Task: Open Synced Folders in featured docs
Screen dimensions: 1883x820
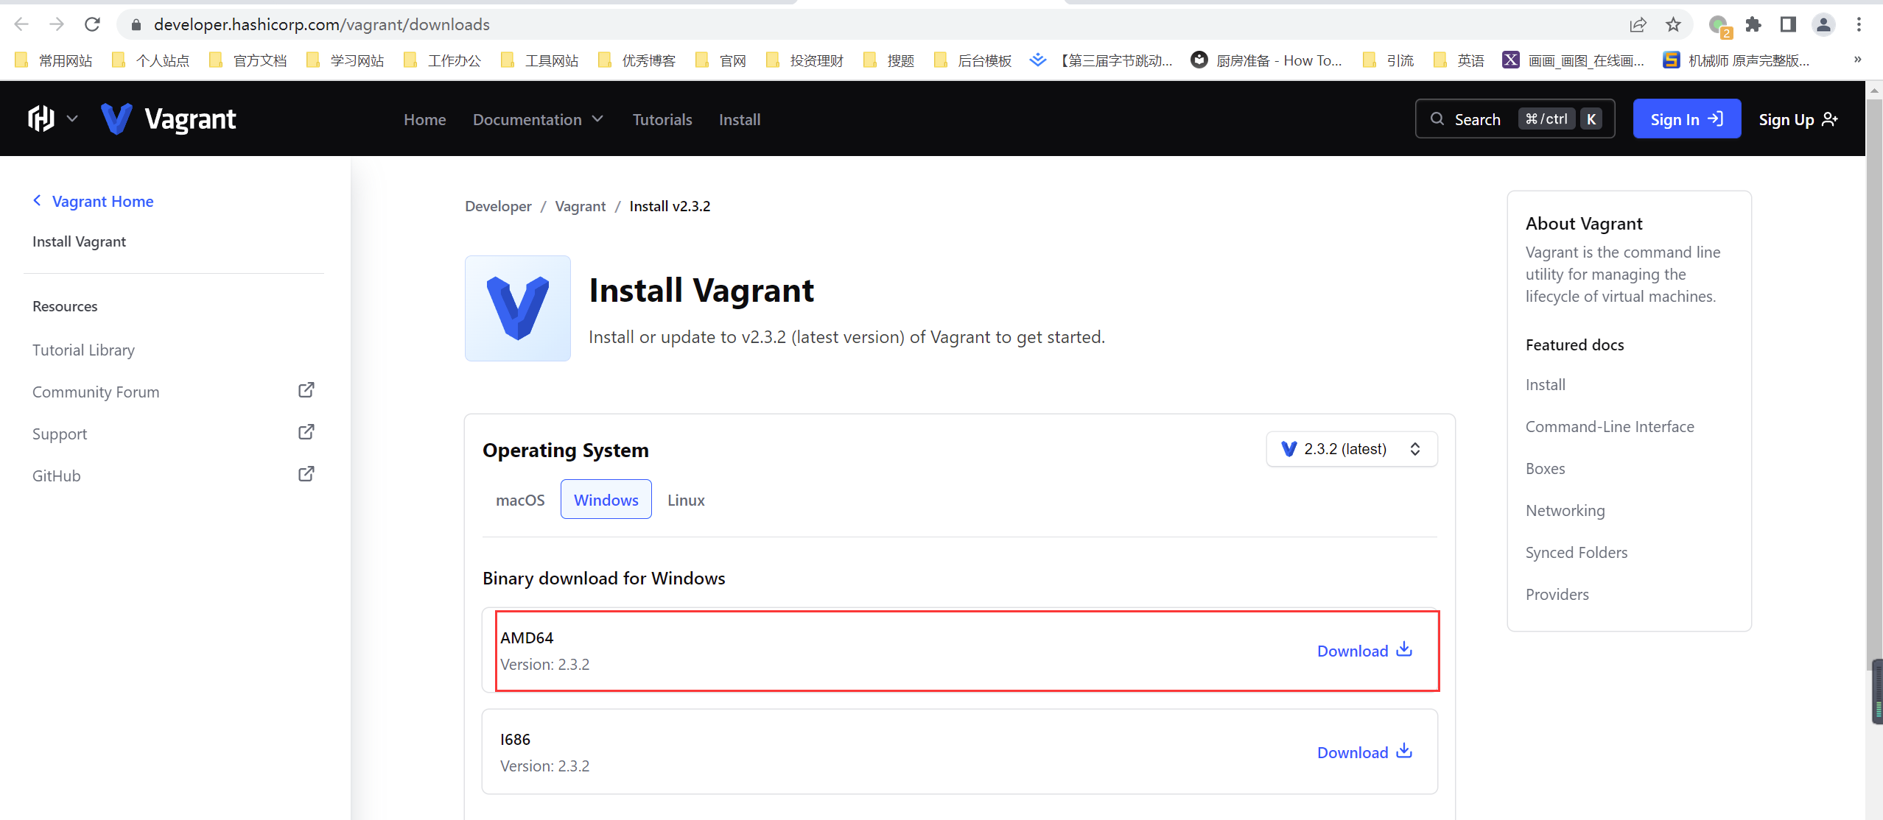Action: click(1576, 552)
